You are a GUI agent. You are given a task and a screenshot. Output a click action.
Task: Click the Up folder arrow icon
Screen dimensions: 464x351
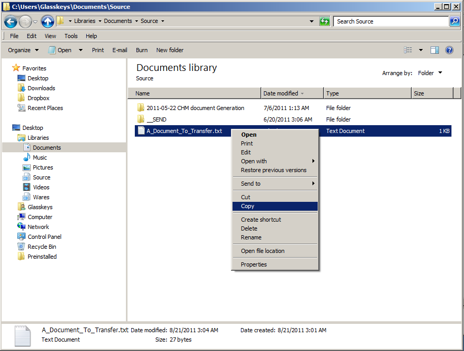click(x=48, y=21)
